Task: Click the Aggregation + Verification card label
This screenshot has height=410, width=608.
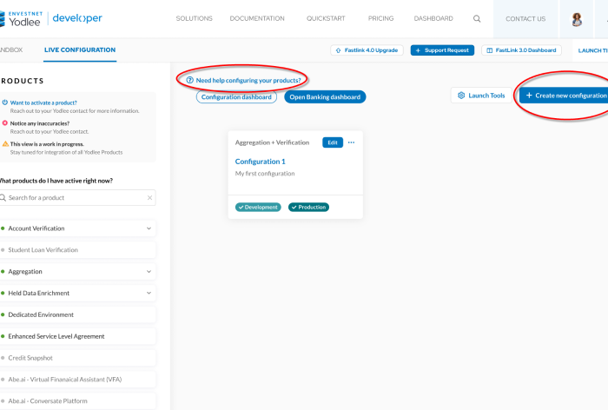Action: (x=272, y=142)
